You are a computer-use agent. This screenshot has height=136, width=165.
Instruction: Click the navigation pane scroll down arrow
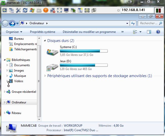tap(39, 119)
